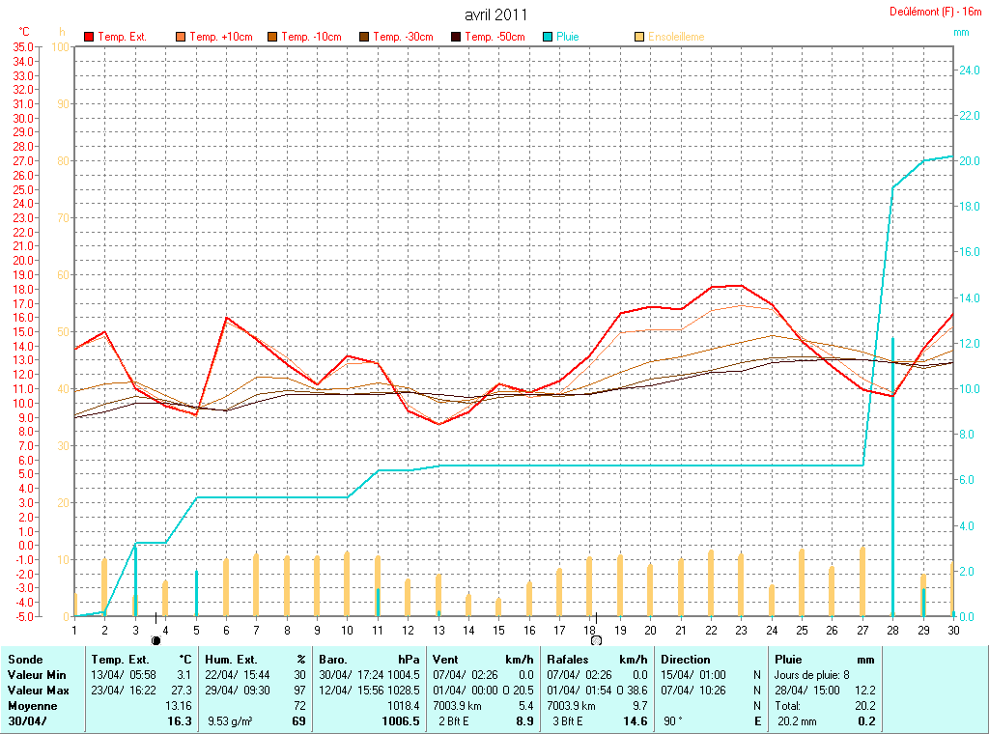Click the Temp. +10cm legend color square
Image resolution: width=989 pixels, height=734 pixels.
click(x=181, y=37)
